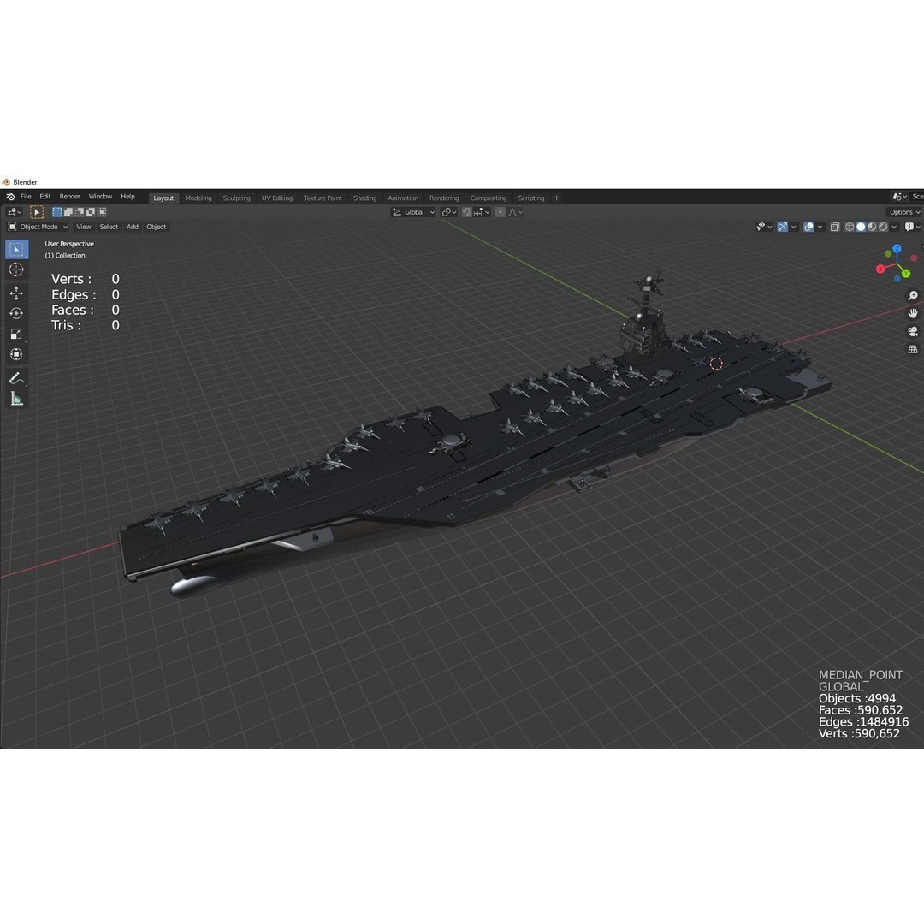The height and width of the screenshot is (924, 924).
Task: Open the Global transform orientation dropdown
Action: pos(414,212)
